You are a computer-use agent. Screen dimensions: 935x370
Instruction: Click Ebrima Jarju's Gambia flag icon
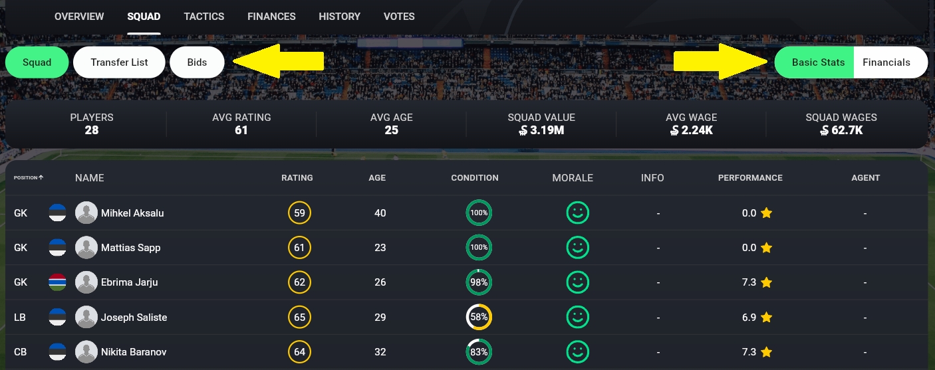click(x=58, y=282)
